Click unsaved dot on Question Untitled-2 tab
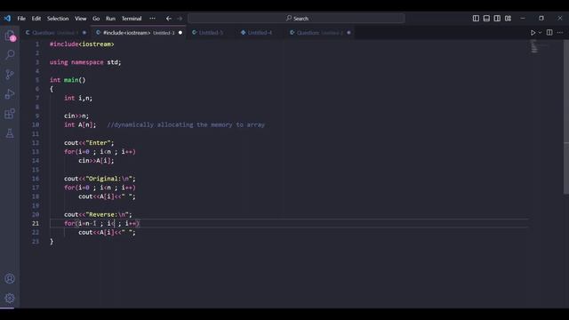 349,33
